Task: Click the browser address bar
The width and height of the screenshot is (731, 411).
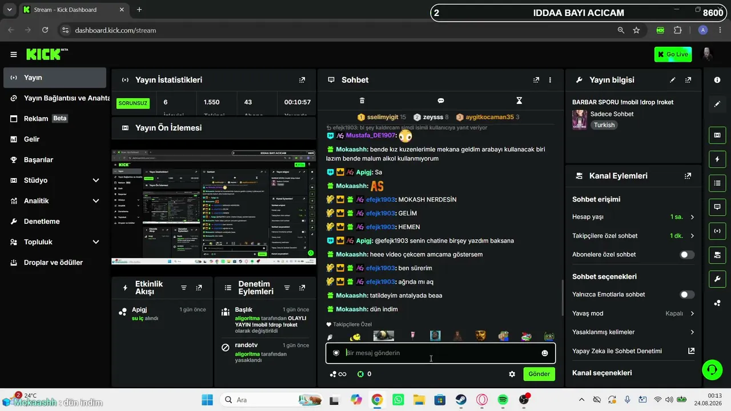Action: (x=343, y=30)
